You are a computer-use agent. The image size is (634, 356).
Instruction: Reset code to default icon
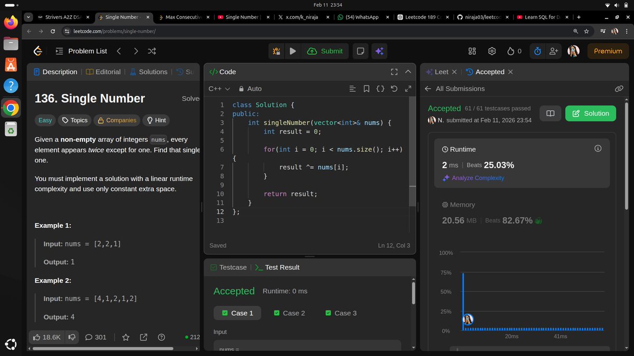394,89
